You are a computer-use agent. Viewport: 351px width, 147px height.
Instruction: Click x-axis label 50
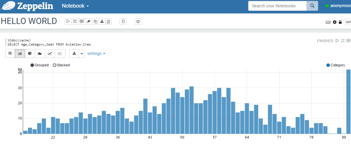(182, 137)
